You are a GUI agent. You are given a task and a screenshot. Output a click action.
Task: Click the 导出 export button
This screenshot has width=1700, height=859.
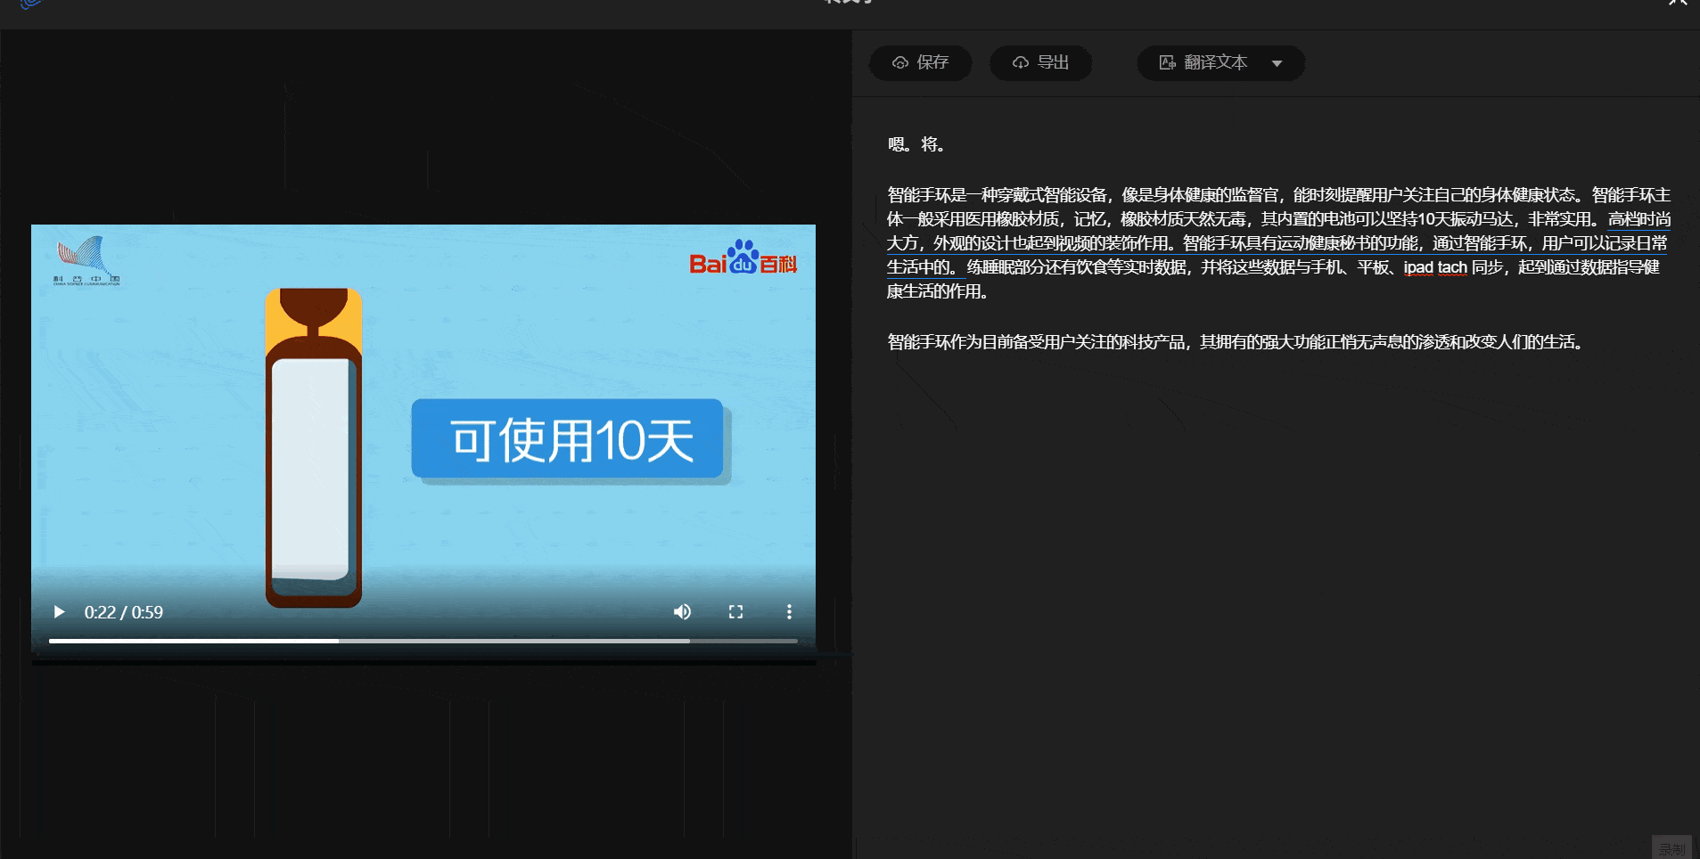point(1041,63)
